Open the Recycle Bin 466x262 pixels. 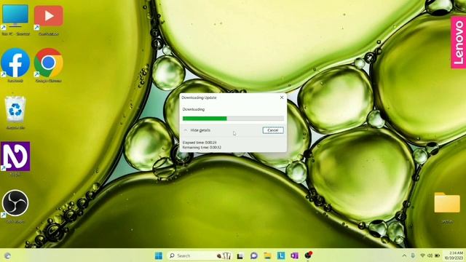coord(15,112)
